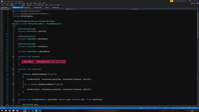199x112 pixels.
Task: Open the Project menu
Action: pos(12,3)
